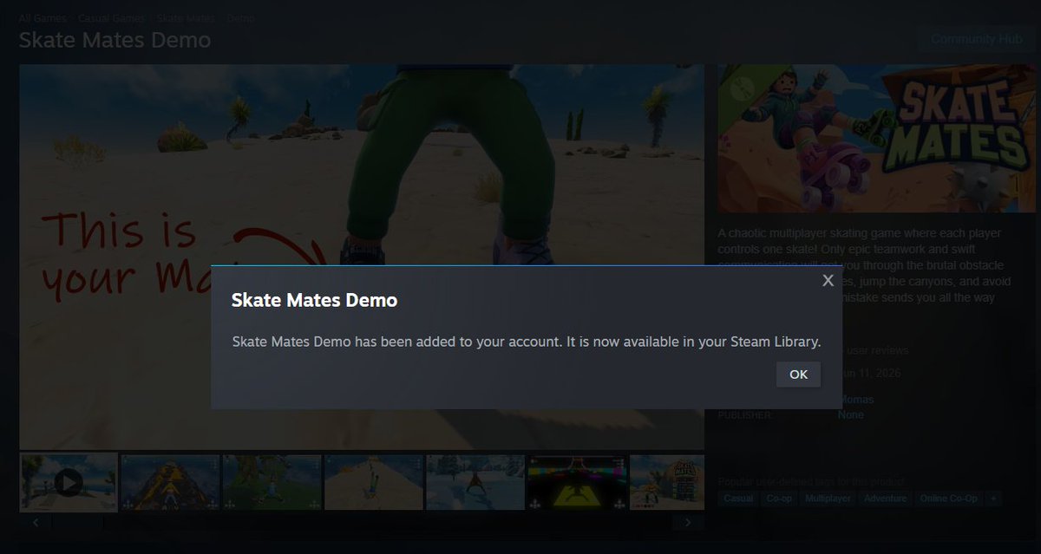Image resolution: width=1041 pixels, height=554 pixels.
Task: Add a tag with the plus button
Action: click(994, 499)
